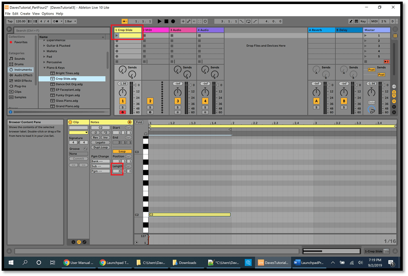Click the Session Record circle button
Viewport: 408px width, 276px height.
click(205, 21)
